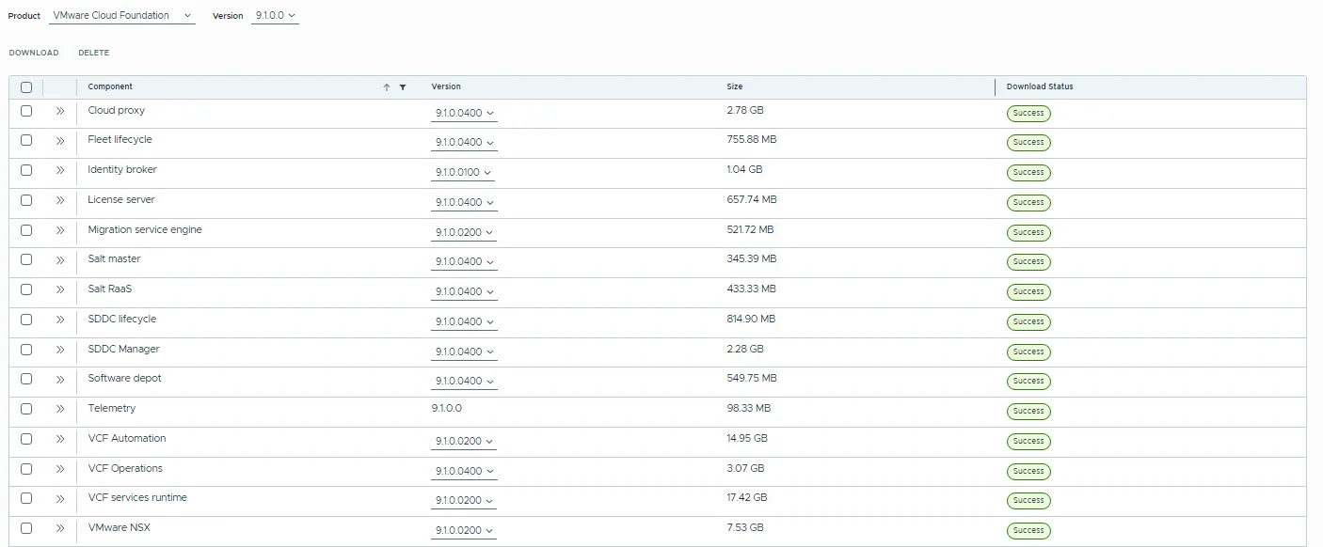Open version dropdown for VCF Automation
The height and width of the screenshot is (547, 1323).
coord(464,442)
